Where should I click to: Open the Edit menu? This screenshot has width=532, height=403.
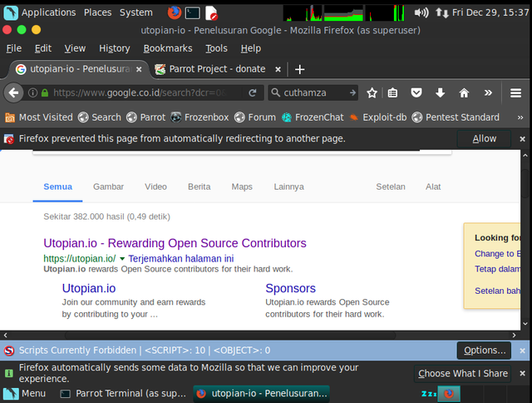[x=43, y=48]
